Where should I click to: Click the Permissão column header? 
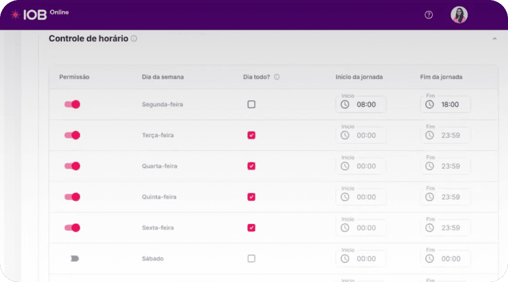(x=74, y=77)
